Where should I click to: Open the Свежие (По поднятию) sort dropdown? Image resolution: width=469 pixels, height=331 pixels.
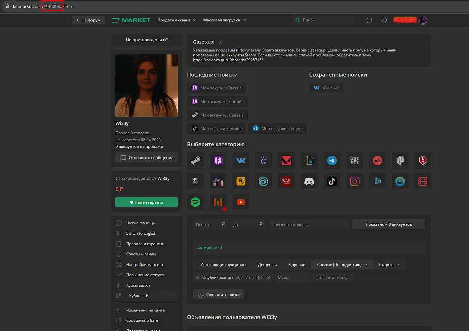[x=342, y=265]
